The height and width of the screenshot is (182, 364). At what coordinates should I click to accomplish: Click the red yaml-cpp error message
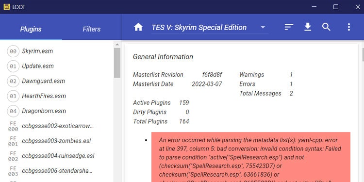click(x=251, y=157)
